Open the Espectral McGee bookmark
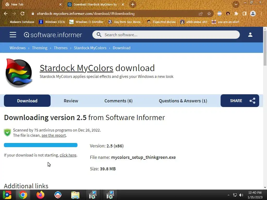The width and height of the screenshot is (267, 200). [x=161, y=22]
